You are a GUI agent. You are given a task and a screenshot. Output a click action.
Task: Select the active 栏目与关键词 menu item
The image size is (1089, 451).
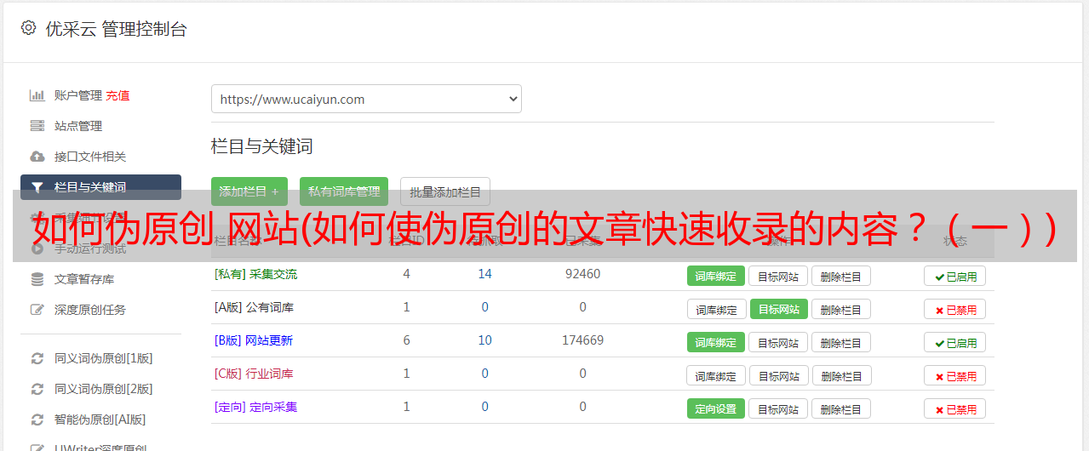pos(100,187)
